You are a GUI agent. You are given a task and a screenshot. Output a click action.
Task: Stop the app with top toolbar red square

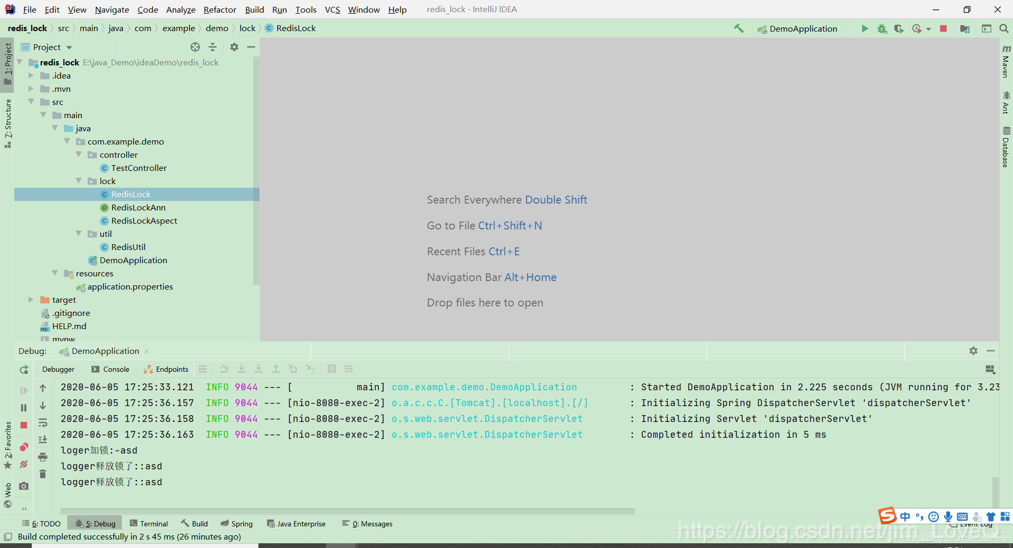[943, 28]
